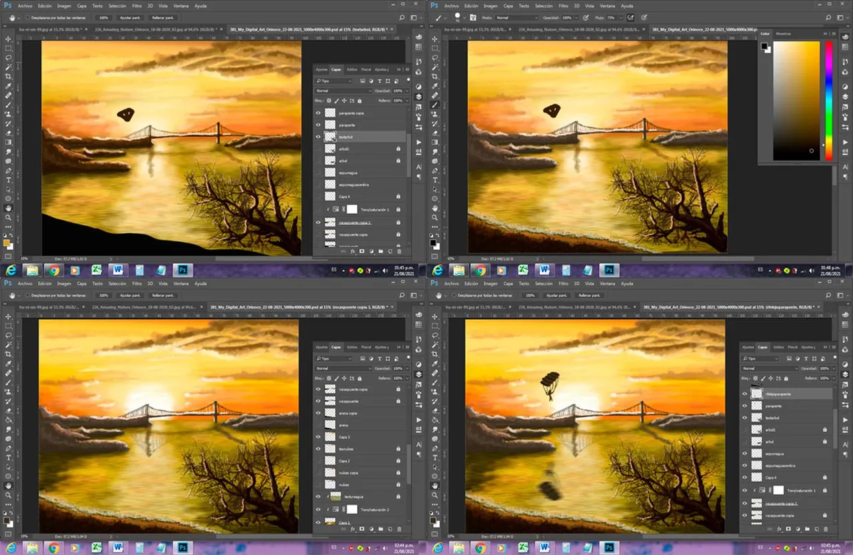Open Normal blend dropdown in rfelejoparapente window
The image size is (853, 555).
tap(770, 368)
